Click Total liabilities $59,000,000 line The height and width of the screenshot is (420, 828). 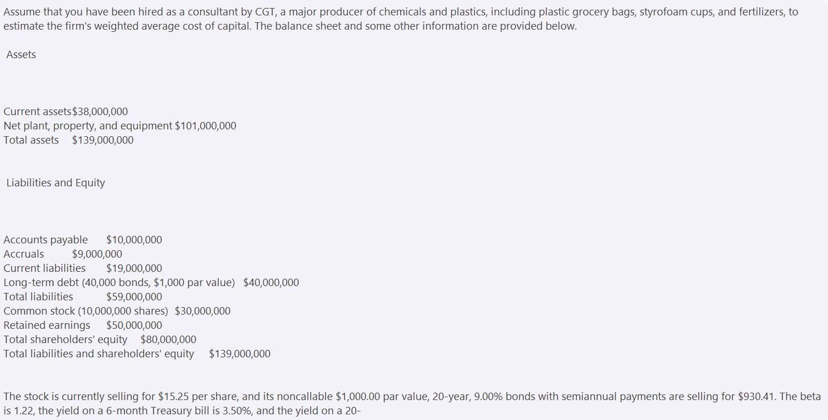click(83, 297)
